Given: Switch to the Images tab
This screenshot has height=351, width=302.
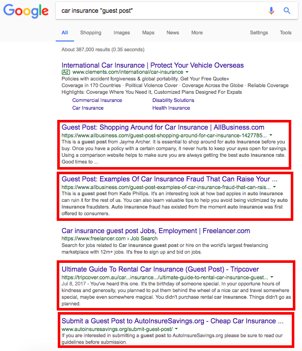Looking at the screenshot, I should (122, 33).
